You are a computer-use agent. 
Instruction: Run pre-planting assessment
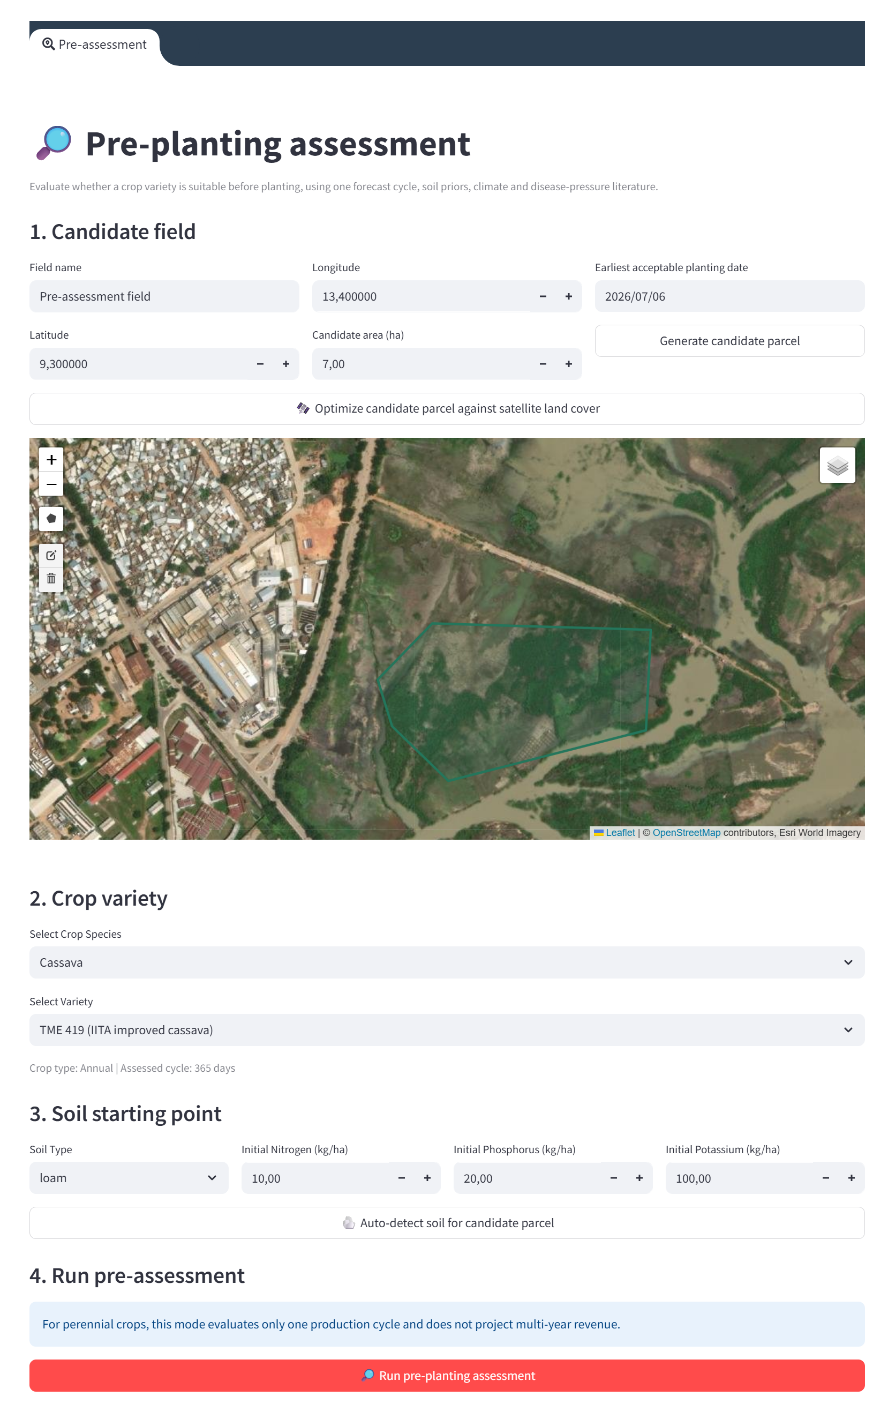(447, 1376)
